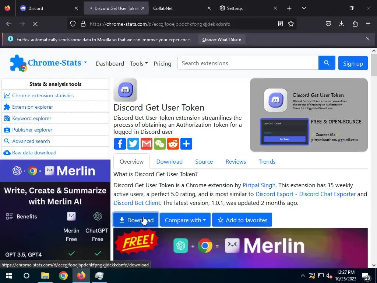Open the taskbar clock and date
Screen dimensions: 377x283
345,276
